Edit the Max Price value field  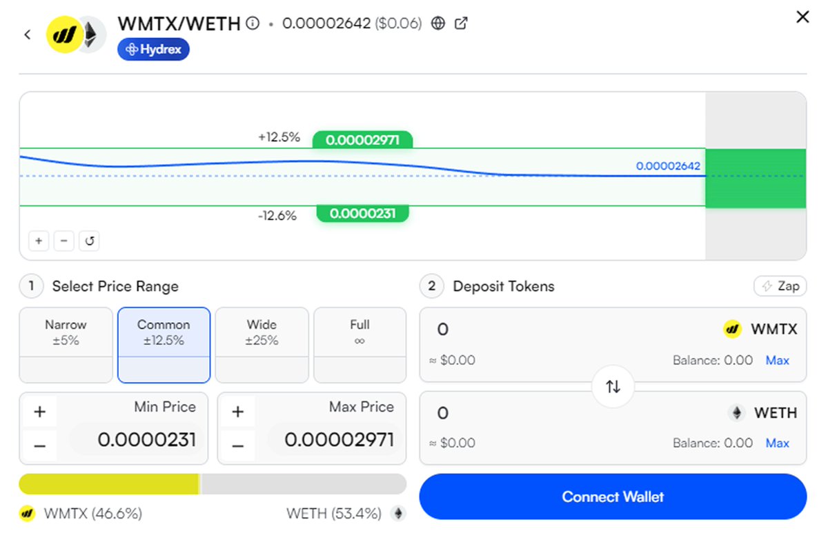click(x=335, y=439)
